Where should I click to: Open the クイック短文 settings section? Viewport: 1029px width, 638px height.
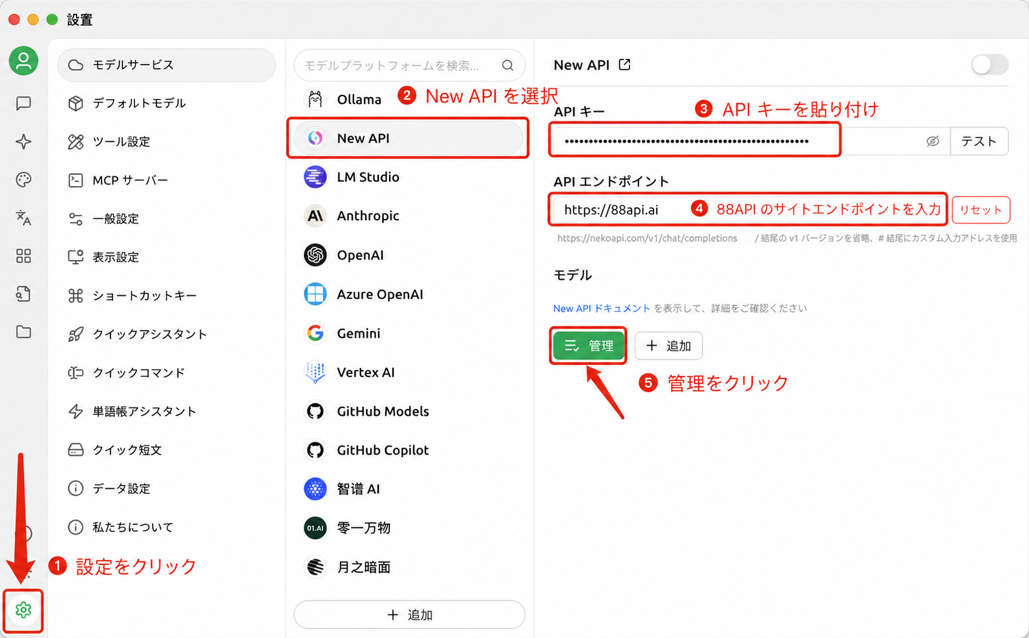click(x=167, y=449)
